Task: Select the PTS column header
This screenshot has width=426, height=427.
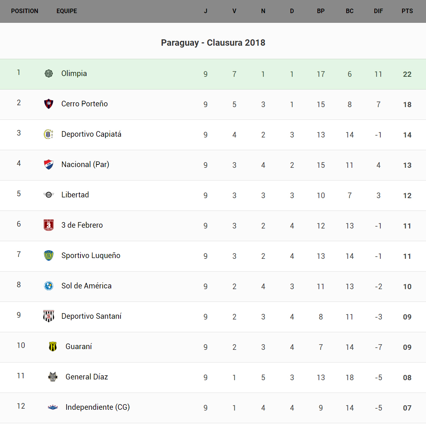Action: click(x=407, y=11)
